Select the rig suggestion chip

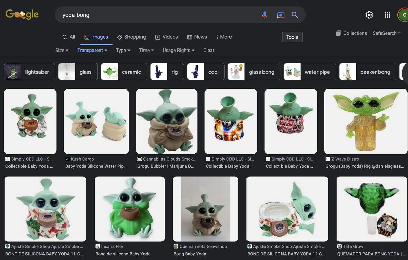coord(167,72)
